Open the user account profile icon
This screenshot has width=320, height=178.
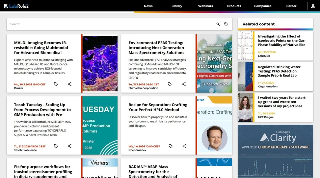tap(313, 6)
